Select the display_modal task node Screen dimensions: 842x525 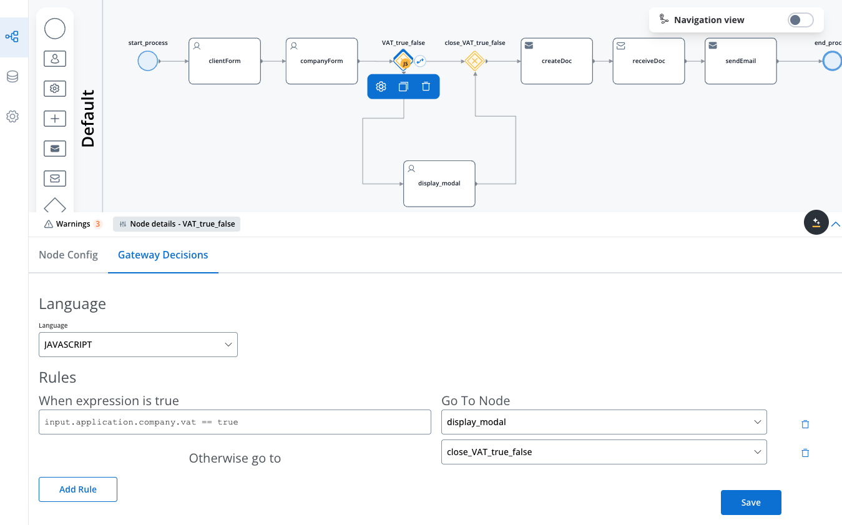[x=439, y=184]
